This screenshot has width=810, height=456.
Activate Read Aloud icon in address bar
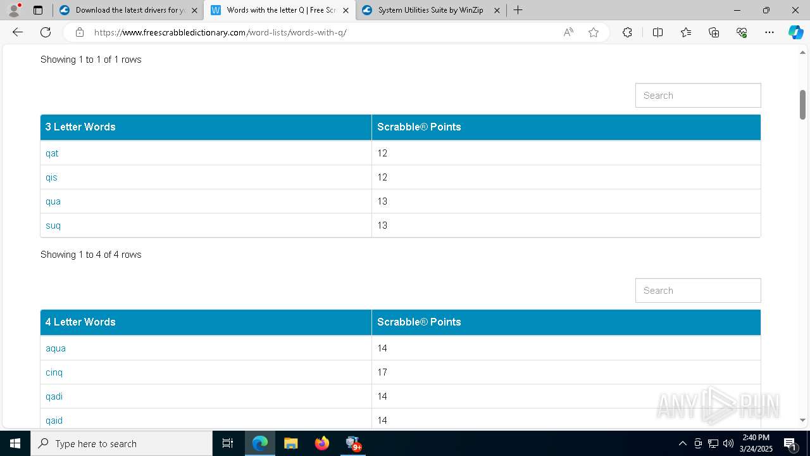(x=568, y=32)
